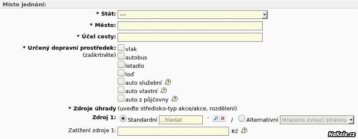
Task: Select the Standardní radio button
Action: click(x=123, y=119)
